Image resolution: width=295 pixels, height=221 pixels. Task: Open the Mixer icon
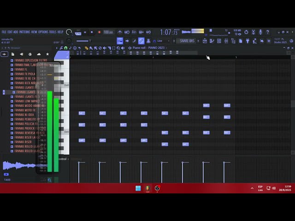pyautogui.click(x=226, y=41)
